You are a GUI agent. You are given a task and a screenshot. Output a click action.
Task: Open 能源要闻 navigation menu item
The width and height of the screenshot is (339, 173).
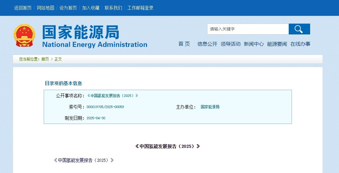[277, 44]
